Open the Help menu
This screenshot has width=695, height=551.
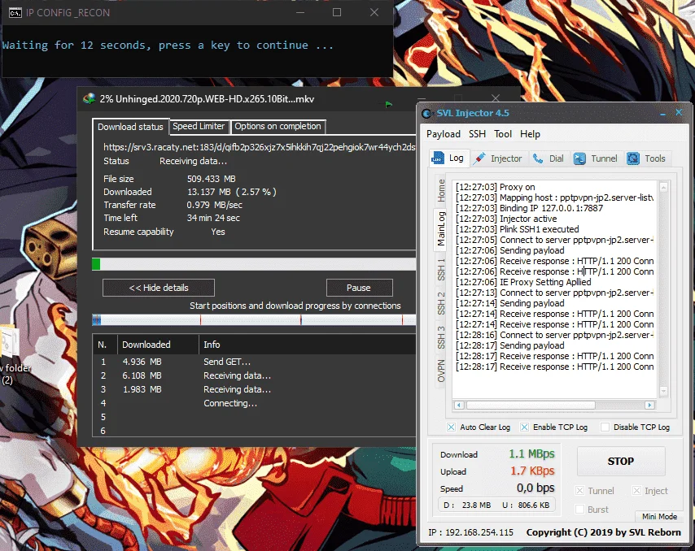pos(530,134)
